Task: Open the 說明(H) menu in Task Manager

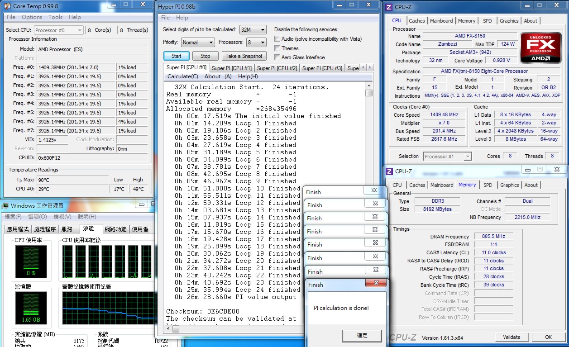Action: click(x=87, y=217)
